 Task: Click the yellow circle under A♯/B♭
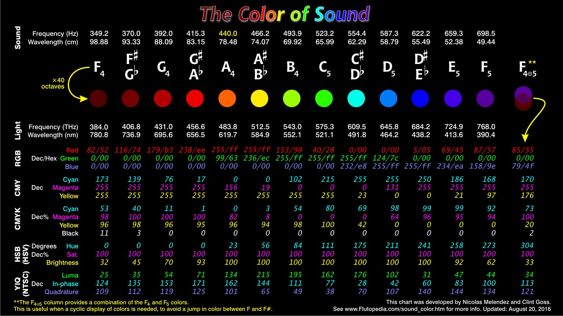coord(260,98)
